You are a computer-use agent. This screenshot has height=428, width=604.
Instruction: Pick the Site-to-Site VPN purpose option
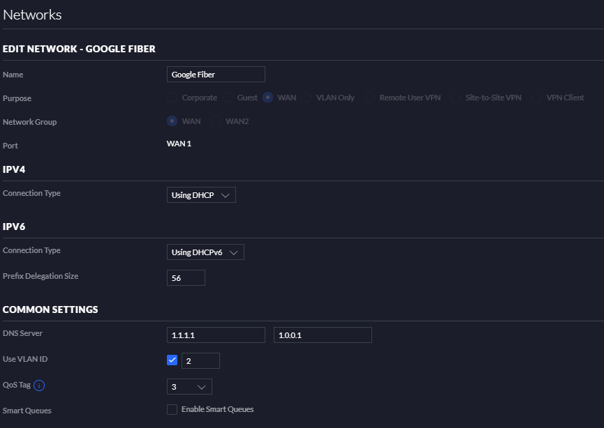pos(456,98)
